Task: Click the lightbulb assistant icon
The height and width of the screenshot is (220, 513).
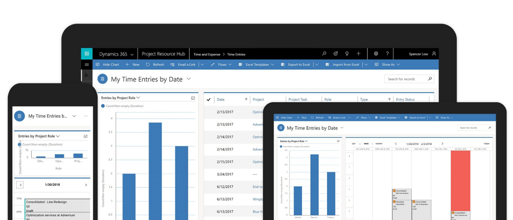Action: point(347,54)
